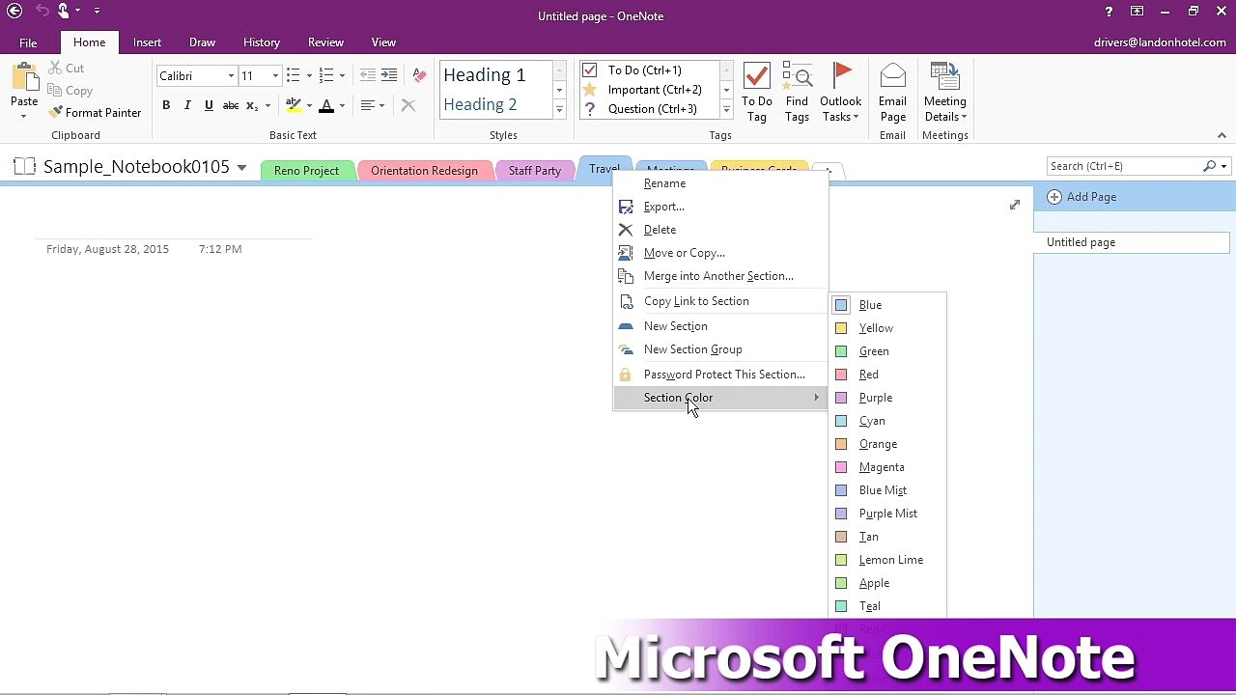This screenshot has width=1236, height=695.
Task: Expand the Styles gallery
Action: [559, 109]
